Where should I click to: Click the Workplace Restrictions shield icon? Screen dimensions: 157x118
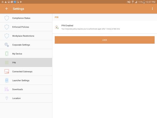pos(7,36)
